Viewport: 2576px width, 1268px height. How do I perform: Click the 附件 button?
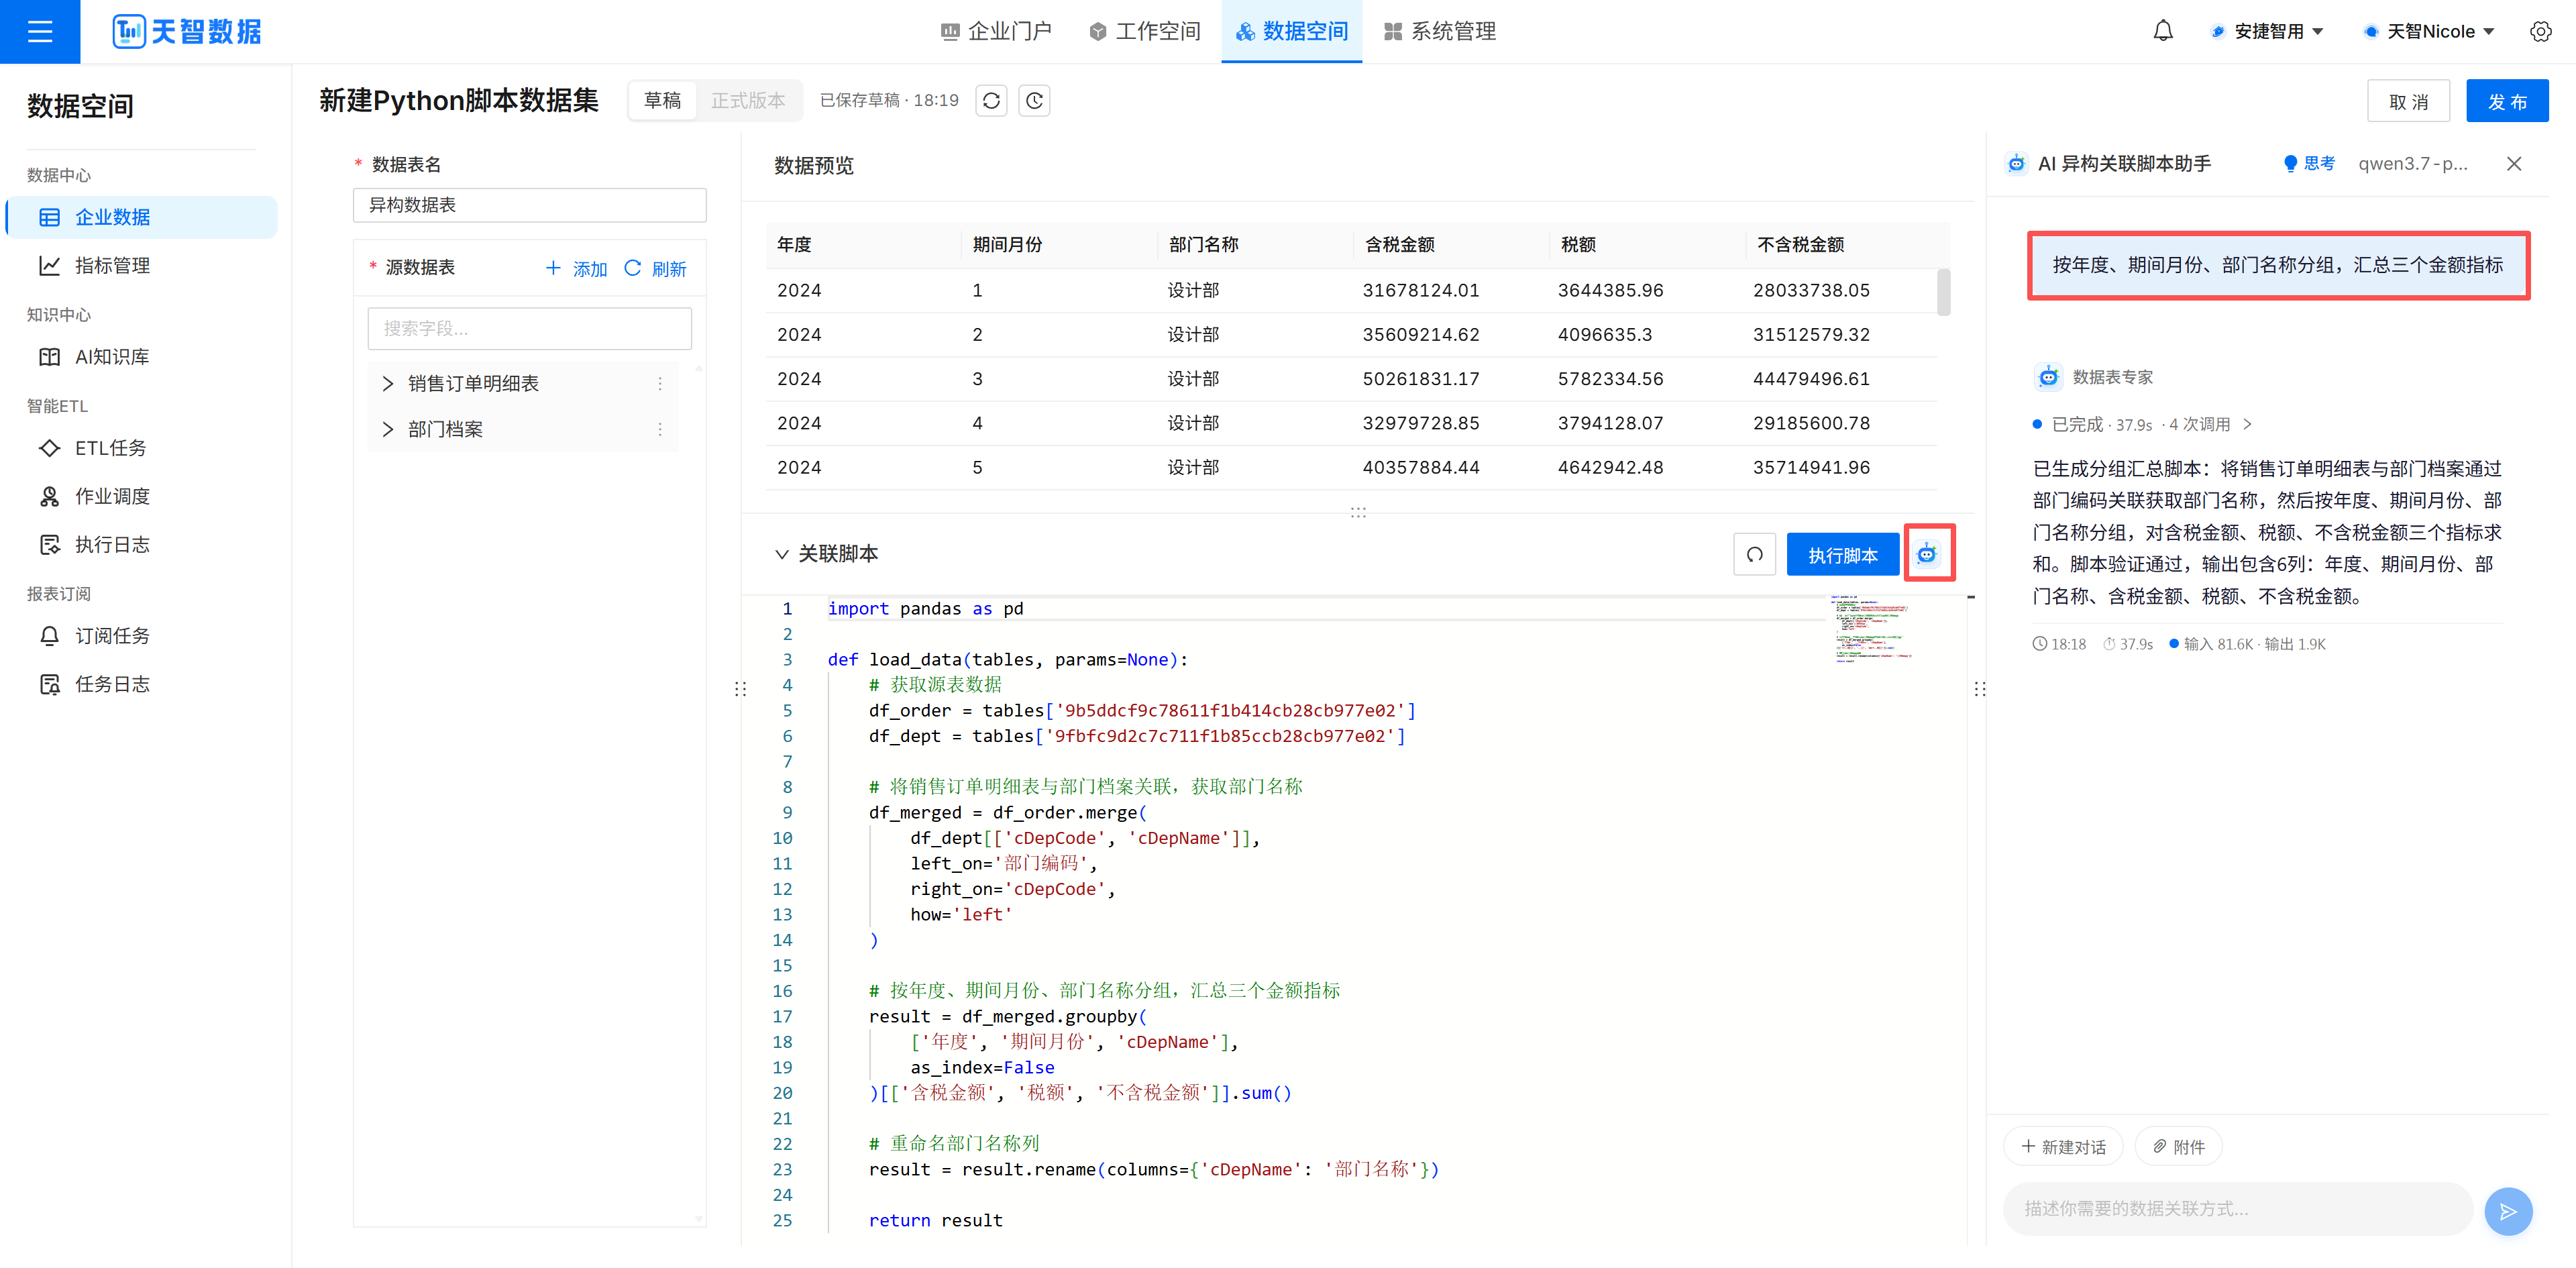click(x=2178, y=1147)
